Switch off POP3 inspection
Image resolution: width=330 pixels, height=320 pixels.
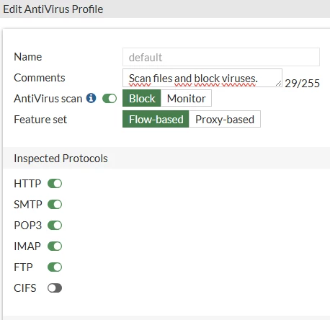[x=55, y=226]
